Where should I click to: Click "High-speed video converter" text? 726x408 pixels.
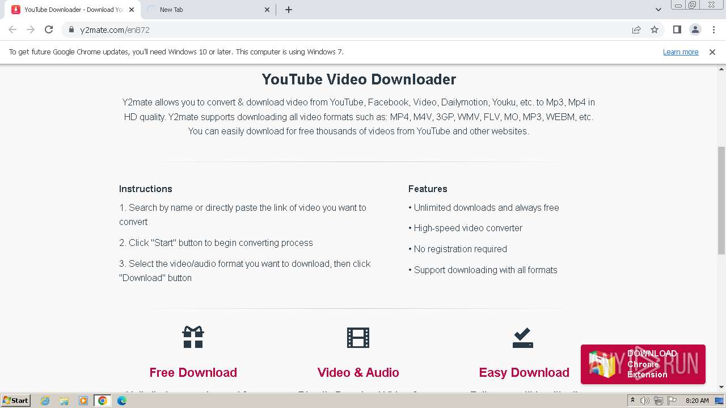point(468,228)
